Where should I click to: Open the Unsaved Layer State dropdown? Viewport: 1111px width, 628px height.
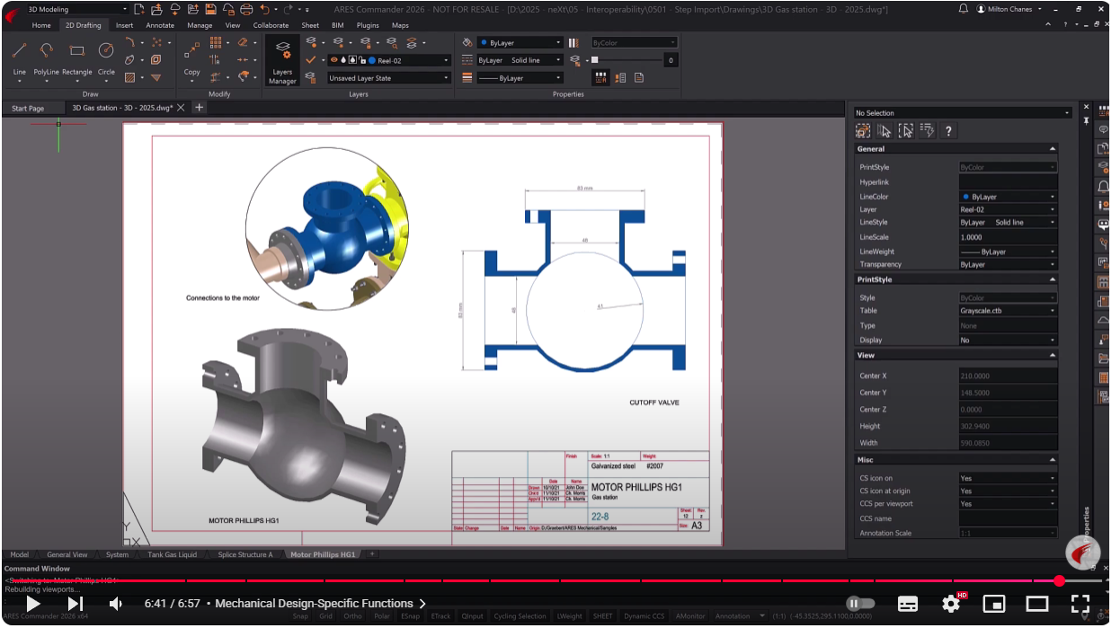[389, 78]
